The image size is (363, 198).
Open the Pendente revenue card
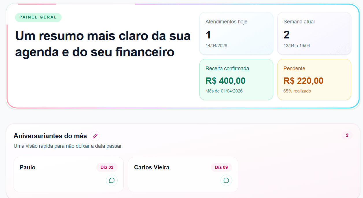[x=314, y=79]
